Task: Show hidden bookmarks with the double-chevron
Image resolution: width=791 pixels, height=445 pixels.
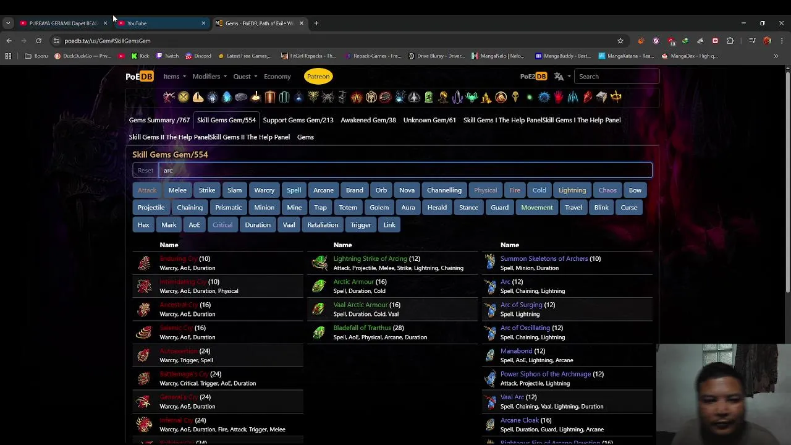Action: point(776,56)
